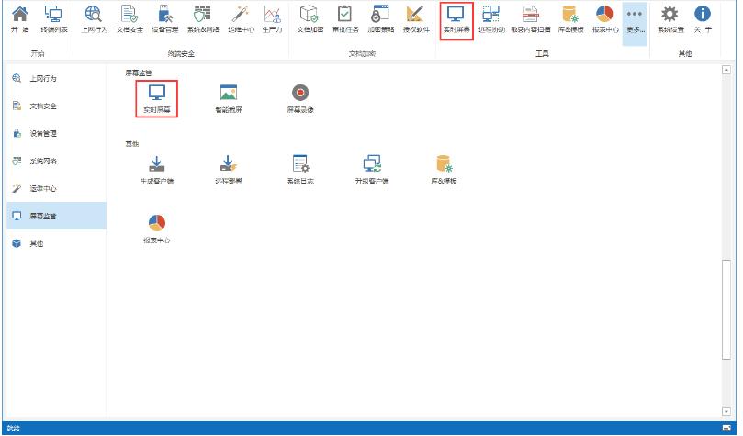Expand the 更多 ribbon overflow button

pyautogui.click(x=634, y=20)
